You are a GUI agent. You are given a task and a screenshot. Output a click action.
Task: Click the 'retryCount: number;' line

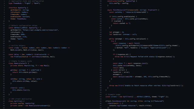pos(19,12)
